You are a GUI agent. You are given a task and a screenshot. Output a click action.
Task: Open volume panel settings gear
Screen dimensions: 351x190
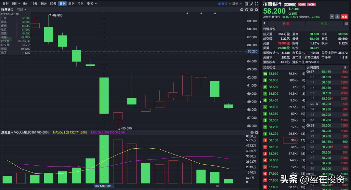[252, 132]
